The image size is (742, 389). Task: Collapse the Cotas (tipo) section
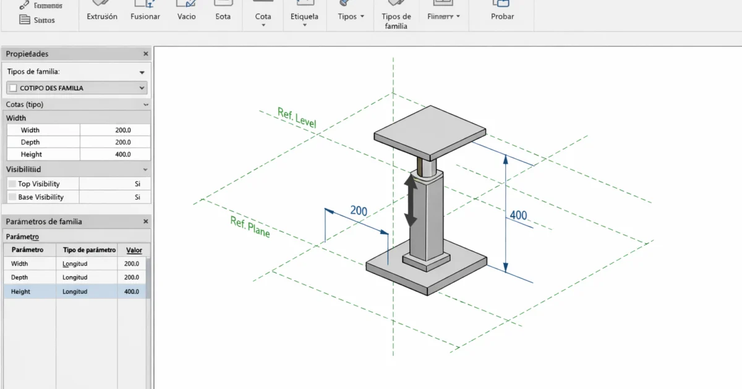(x=145, y=104)
